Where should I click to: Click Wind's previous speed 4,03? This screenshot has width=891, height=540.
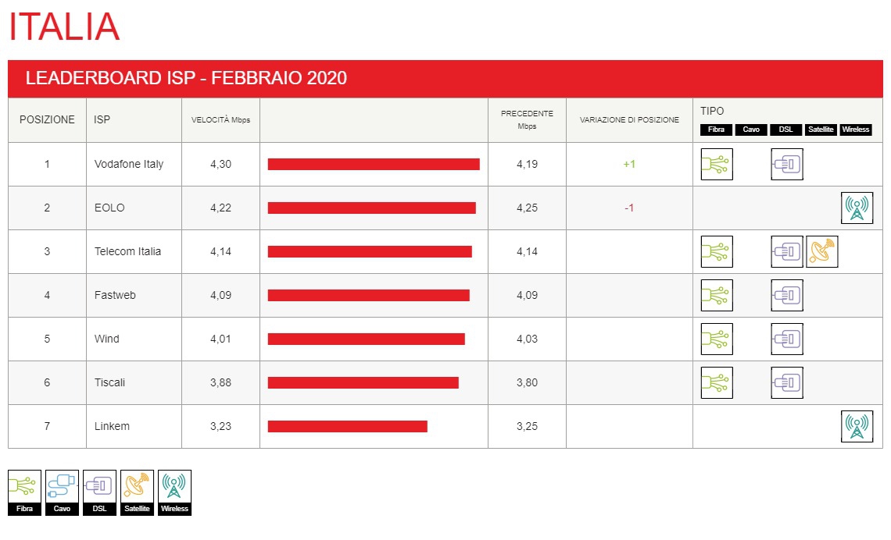click(527, 339)
